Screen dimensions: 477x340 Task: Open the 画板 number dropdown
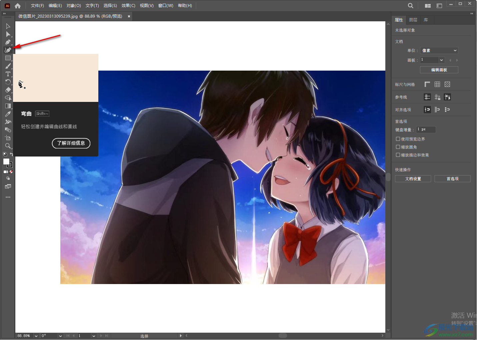click(442, 60)
